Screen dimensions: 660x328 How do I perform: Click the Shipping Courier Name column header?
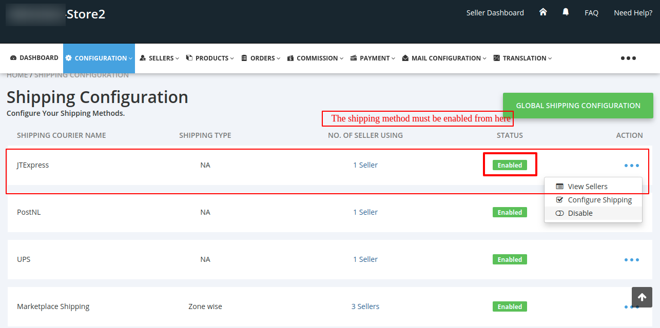pos(62,135)
